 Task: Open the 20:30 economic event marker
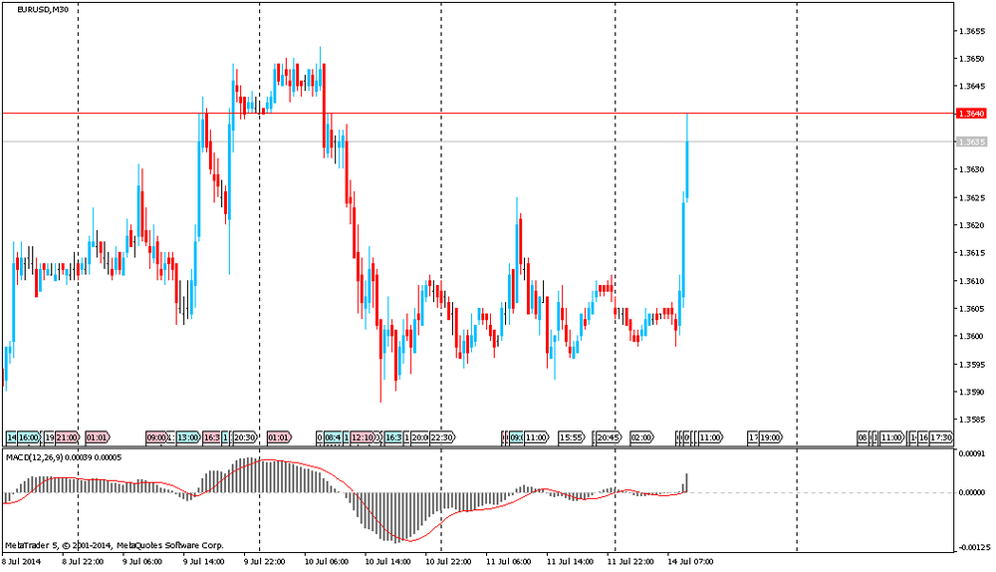click(244, 437)
